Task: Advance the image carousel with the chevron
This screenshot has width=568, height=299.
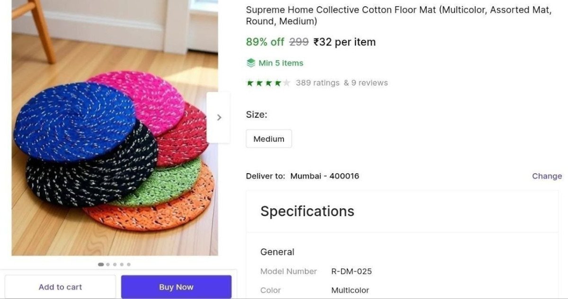Action: click(219, 117)
